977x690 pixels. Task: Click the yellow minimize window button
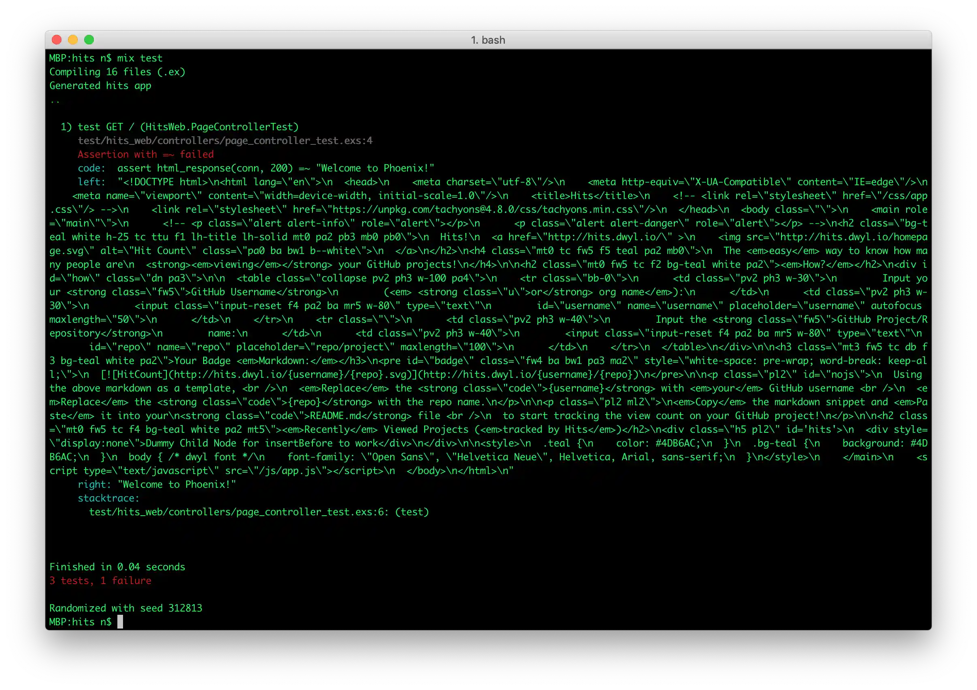pyautogui.click(x=73, y=40)
